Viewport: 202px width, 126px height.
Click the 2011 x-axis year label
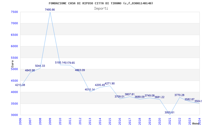[70, 121]
